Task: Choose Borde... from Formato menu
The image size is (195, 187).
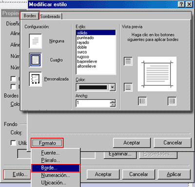Action: tap(56, 168)
